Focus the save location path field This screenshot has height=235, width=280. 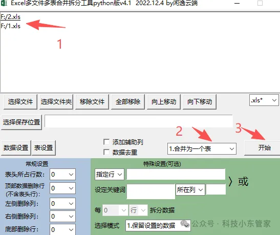(x=139, y=121)
